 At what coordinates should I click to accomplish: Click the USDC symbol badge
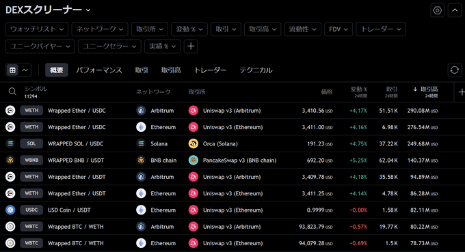coord(31,210)
